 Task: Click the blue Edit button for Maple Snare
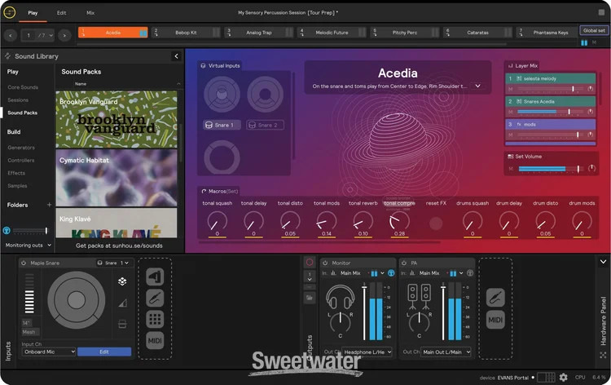click(x=104, y=352)
